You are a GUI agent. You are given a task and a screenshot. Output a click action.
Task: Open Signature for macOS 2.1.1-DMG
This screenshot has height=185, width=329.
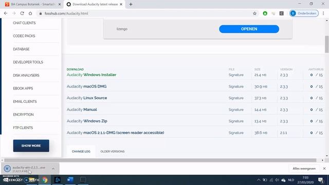[x=236, y=133]
